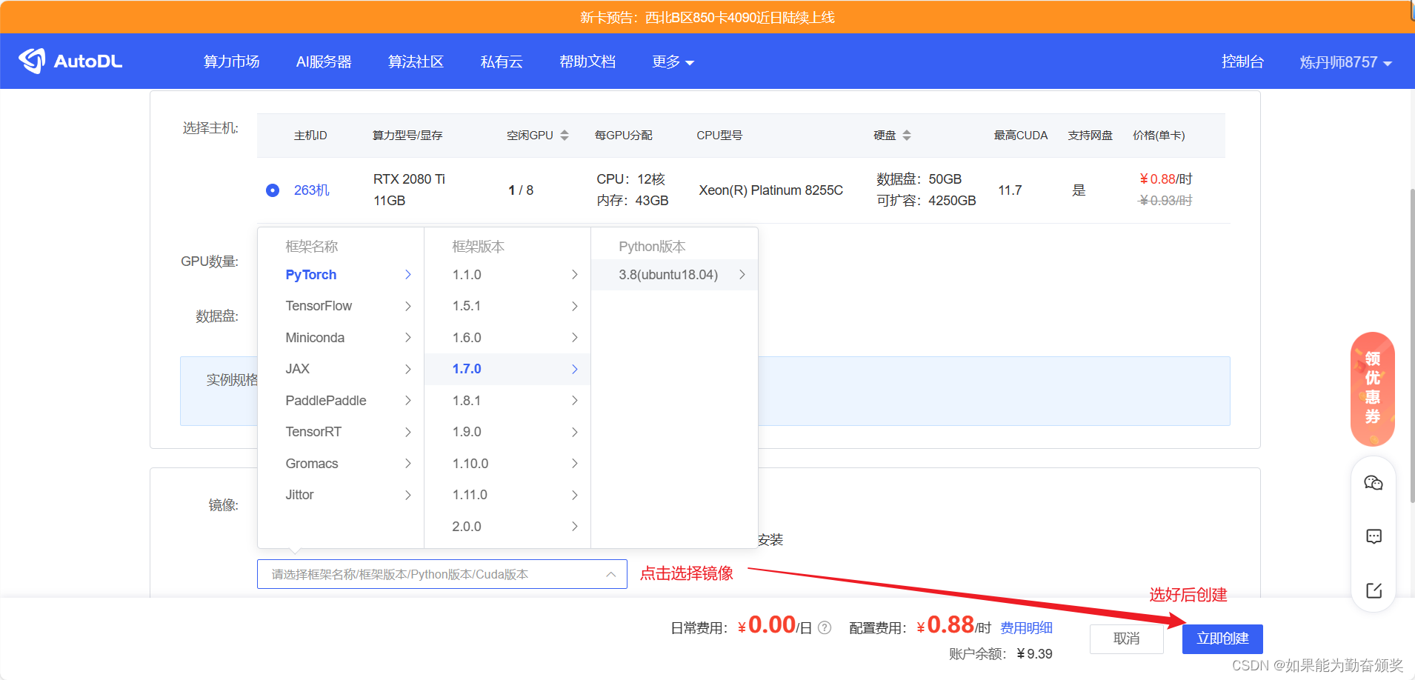
Task: Expand JAX framework option
Action: [x=341, y=369]
